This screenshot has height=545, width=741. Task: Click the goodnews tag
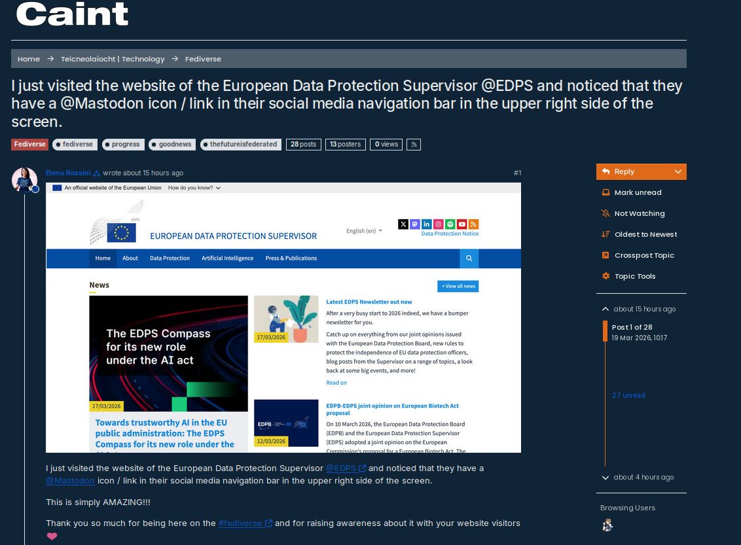tap(172, 145)
